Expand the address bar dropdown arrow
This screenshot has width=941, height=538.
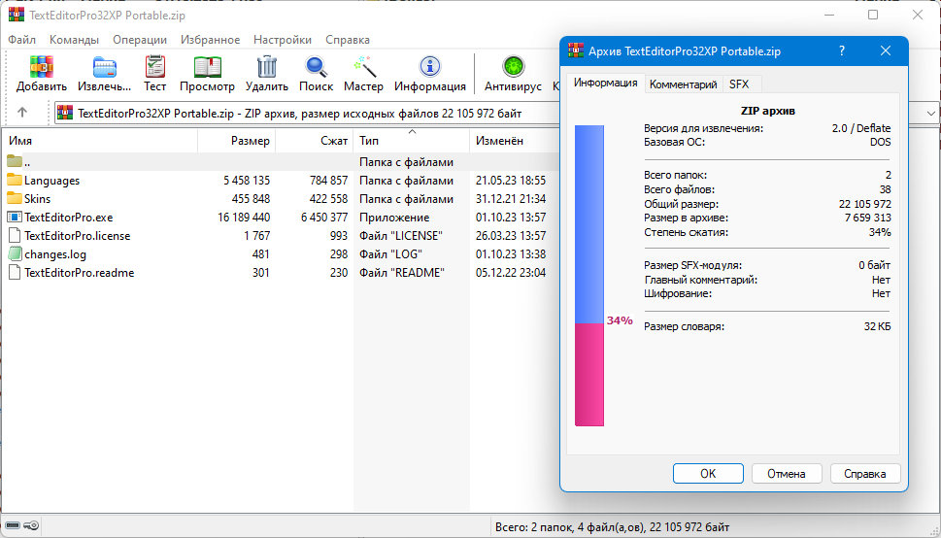(930, 113)
